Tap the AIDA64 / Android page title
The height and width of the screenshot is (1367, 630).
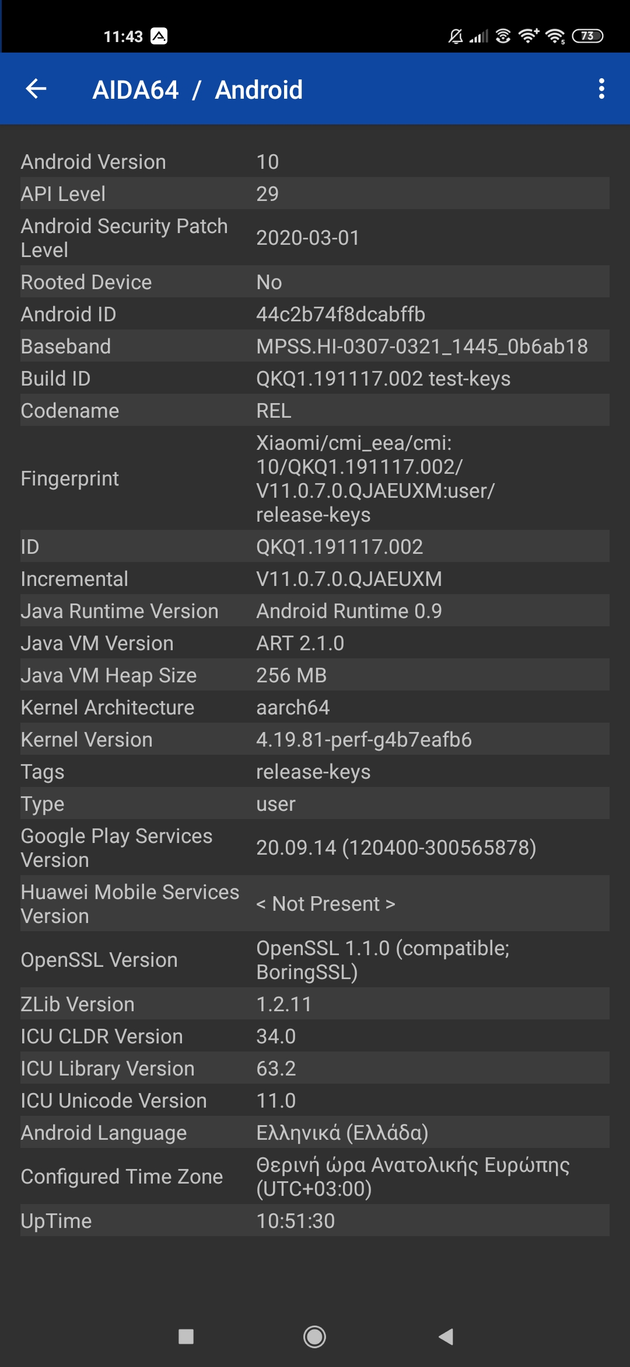pos(197,90)
